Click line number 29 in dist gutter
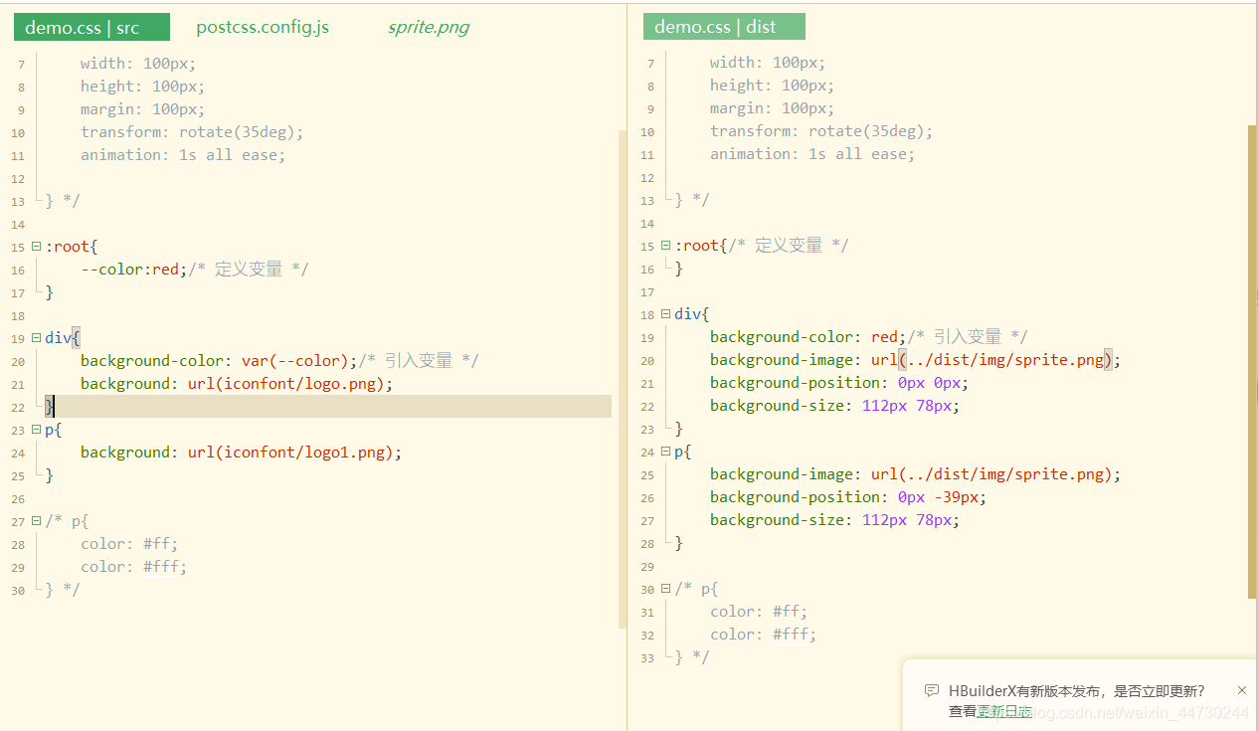 point(647,566)
